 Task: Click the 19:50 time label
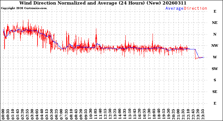(168, 114)
